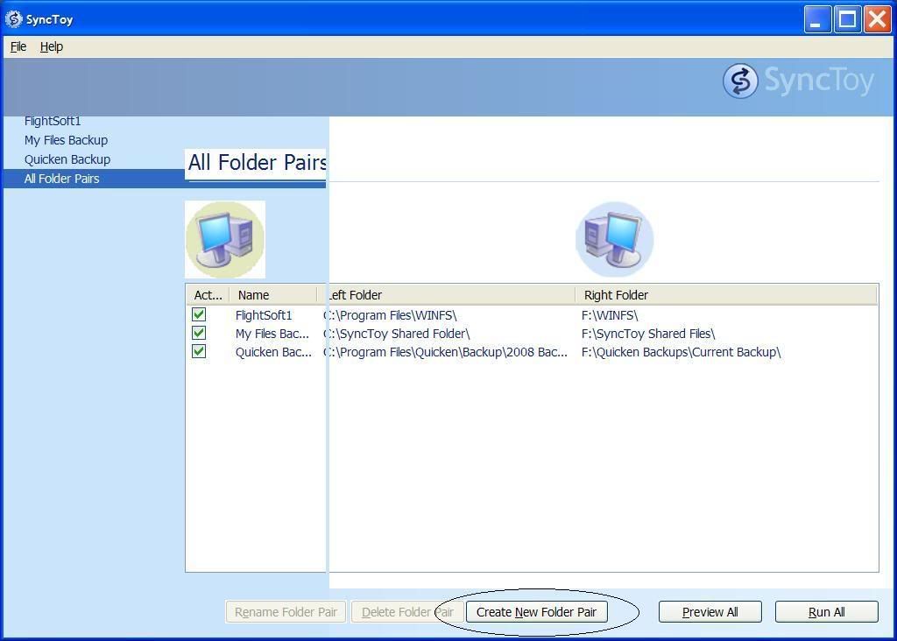897x641 pixels.
Task: Click the SyncToy logo in banner
Action: [799, 81]
